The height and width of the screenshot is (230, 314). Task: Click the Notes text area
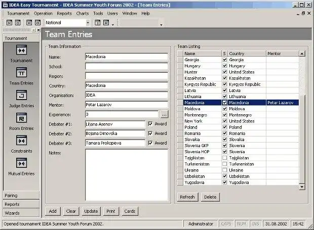(x=127, y=175)
